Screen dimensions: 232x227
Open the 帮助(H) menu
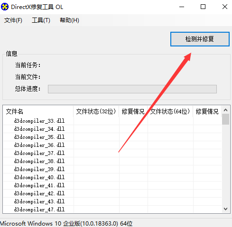[69, 20]
